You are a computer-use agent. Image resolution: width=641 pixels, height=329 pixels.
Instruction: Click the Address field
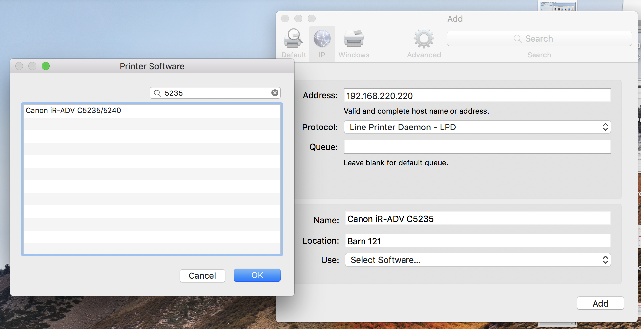pos(477,95)
